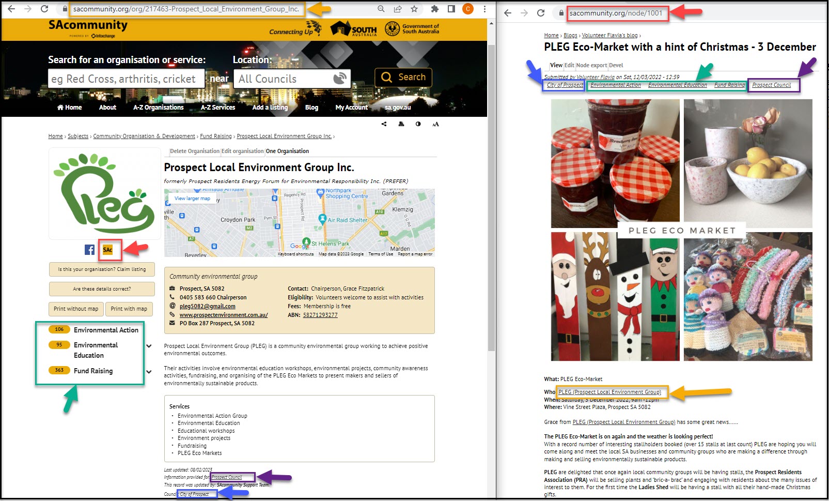Image resolution: width=829 pixels, height=501 pixels.
Task: Reload the right browser page
Action: (541, 13)
